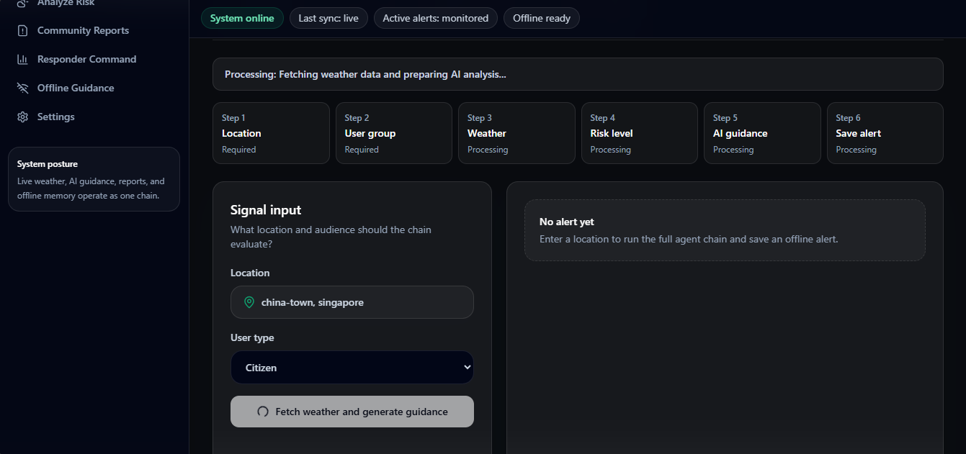Click the System online status pill
966x454 pixels.
tap(242, 18)
